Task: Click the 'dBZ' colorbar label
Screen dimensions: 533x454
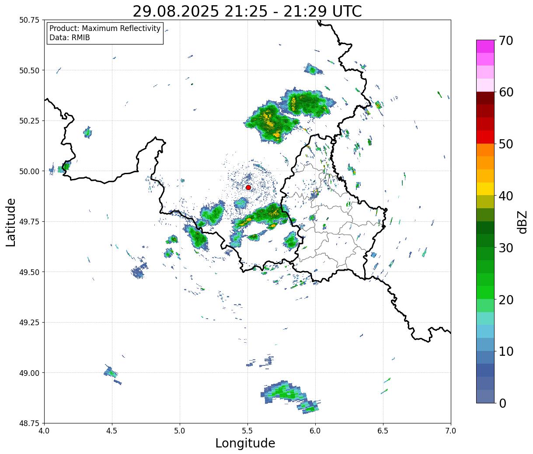Action: click(522, 221)
